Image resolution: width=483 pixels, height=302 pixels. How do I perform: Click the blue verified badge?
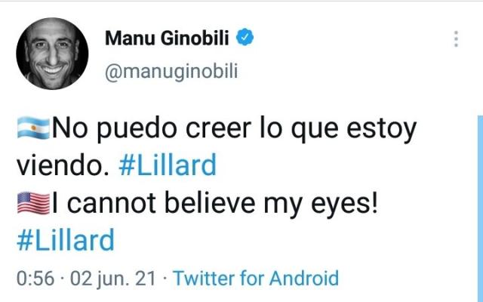point(245,38)
